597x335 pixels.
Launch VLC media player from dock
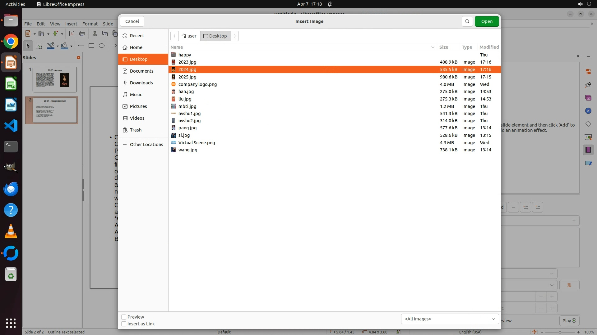[11, 231]
